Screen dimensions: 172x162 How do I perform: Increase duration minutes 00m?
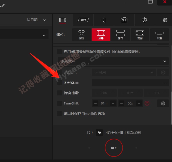coord(139,93)
